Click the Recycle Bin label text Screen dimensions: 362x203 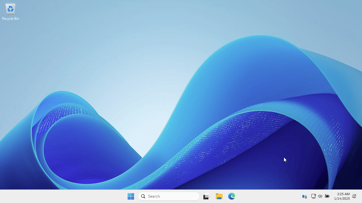(10, 18)
